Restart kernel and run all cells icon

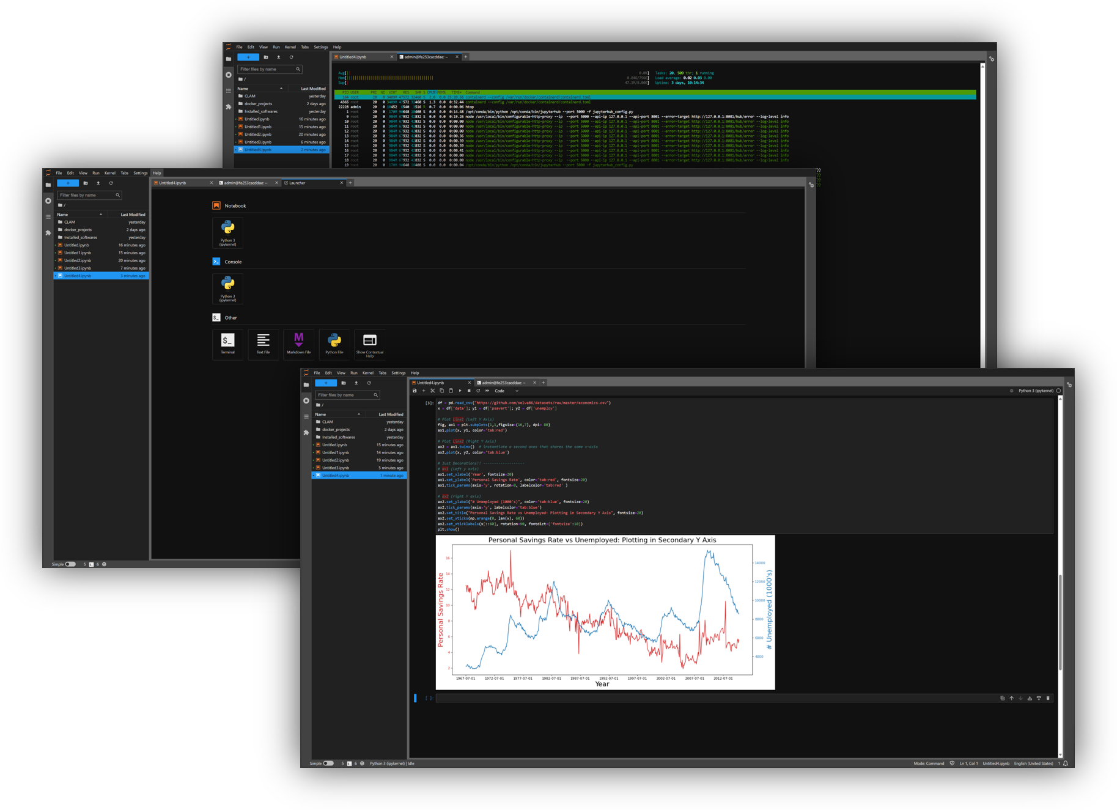pyautogui.click(x=487, y=391)
